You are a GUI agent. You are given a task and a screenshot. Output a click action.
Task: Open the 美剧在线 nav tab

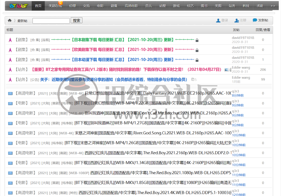55,6
